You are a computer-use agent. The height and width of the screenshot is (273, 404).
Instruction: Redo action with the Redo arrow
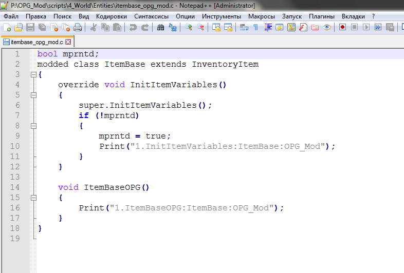(x=145, y=27)
